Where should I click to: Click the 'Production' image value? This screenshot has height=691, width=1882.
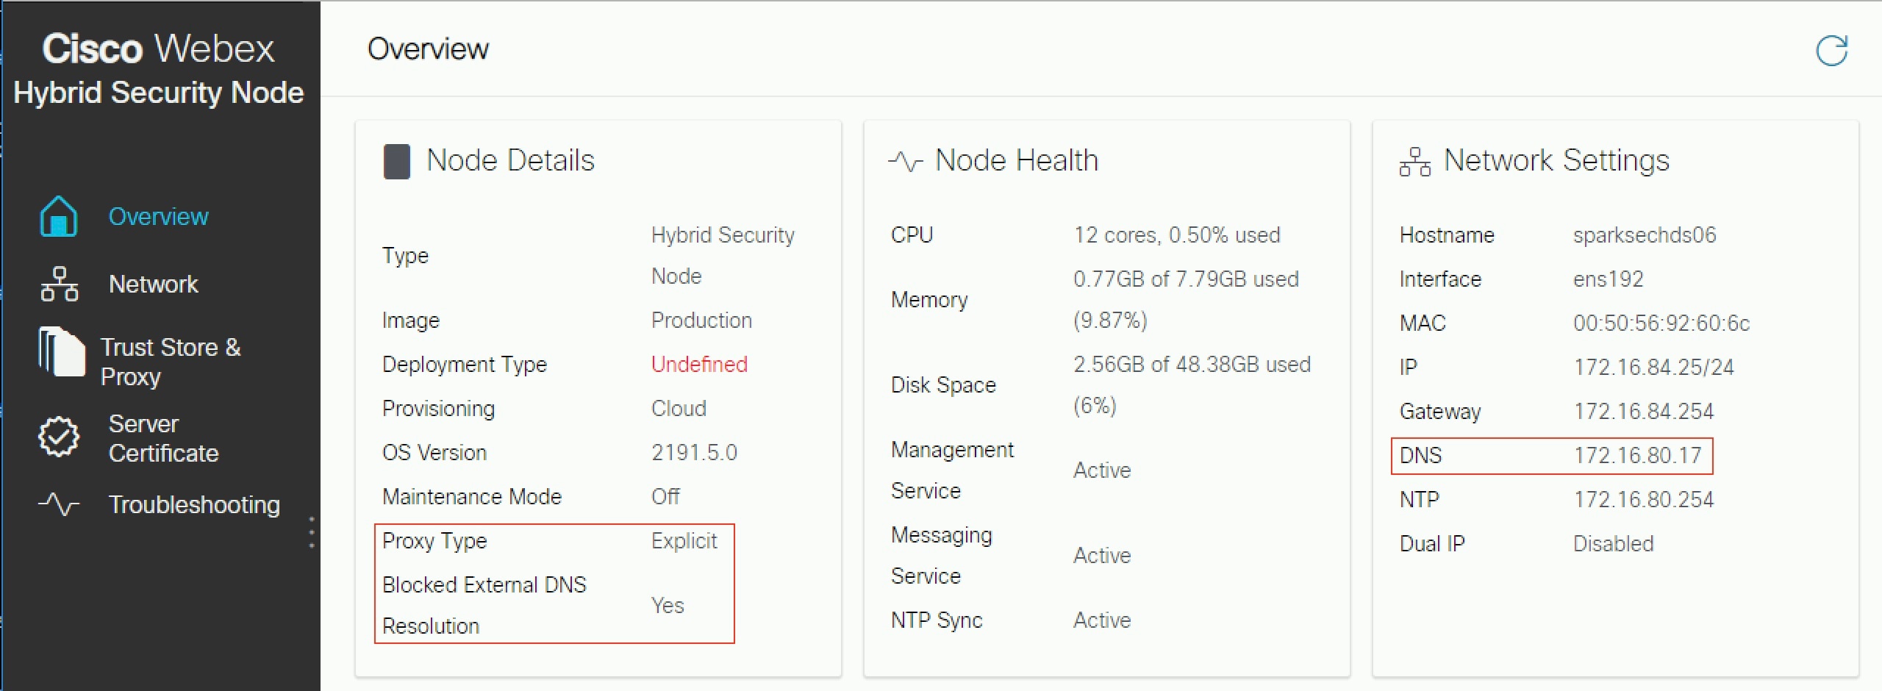(x=701, y=321)
